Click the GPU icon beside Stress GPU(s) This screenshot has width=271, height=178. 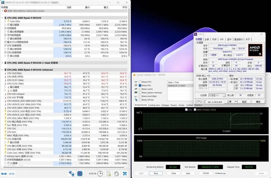pos(136,100)
